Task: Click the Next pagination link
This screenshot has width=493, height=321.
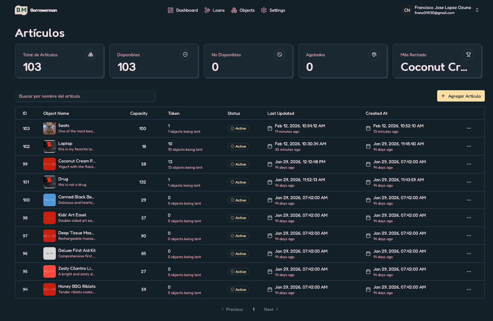Action: point(271,309)
